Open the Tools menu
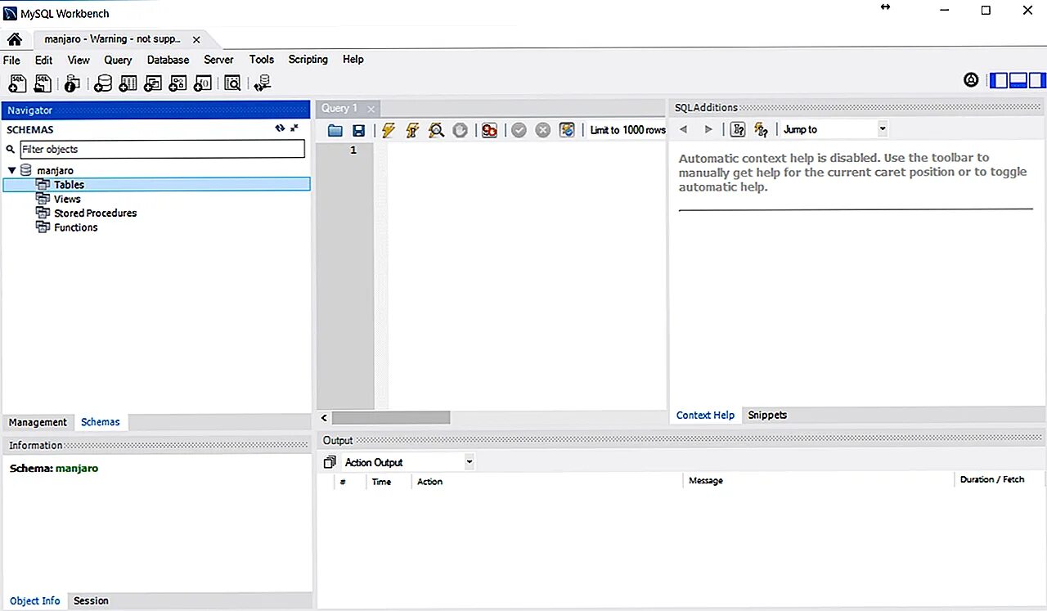This screenshot has height=611, width=1047. point(262,60)
